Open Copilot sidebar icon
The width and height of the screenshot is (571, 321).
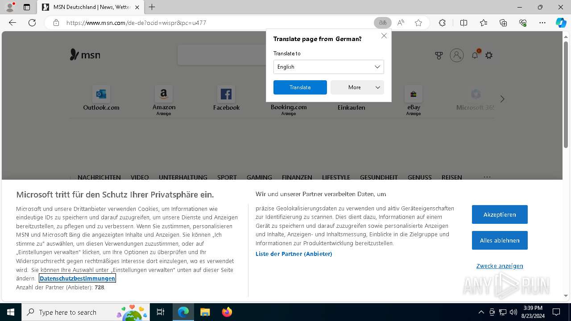pos(561,23)
